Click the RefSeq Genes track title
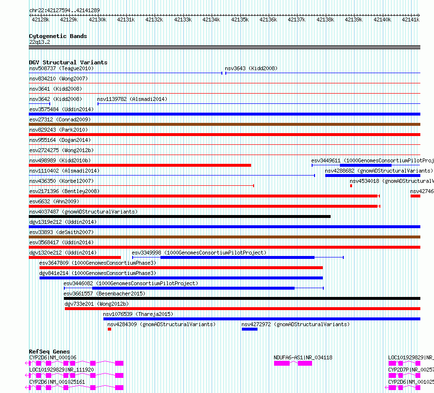 (49, 352)
